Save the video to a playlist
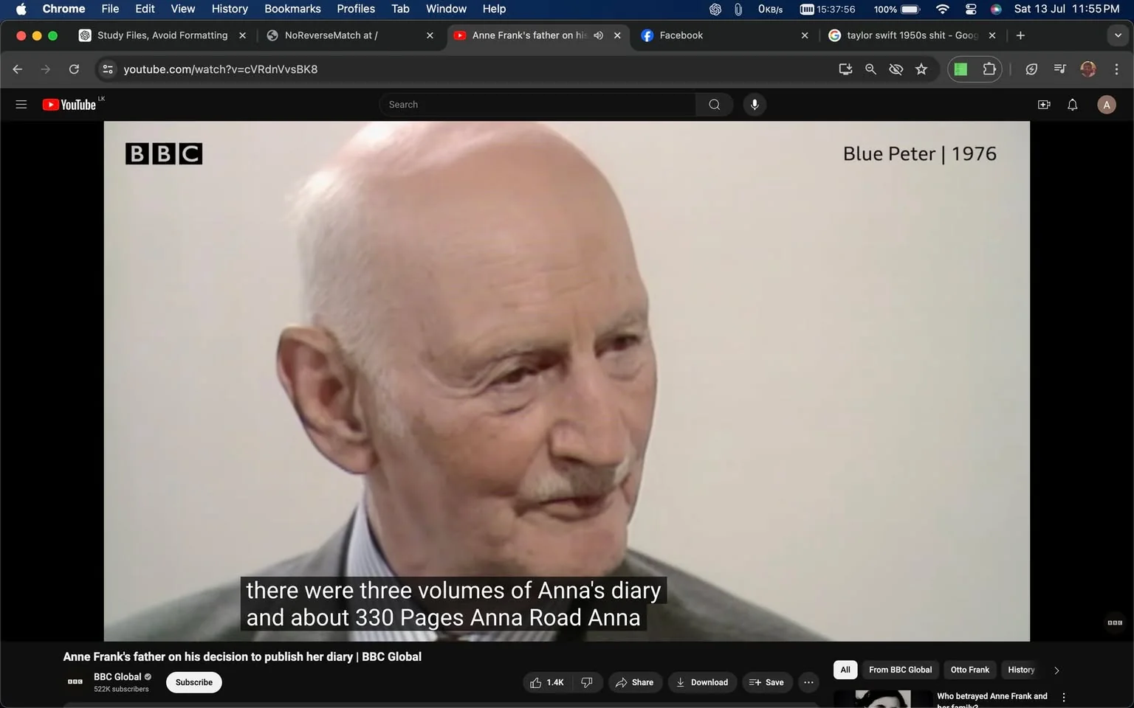The width and height of the screenshot is (1134, 708). tap(767, 682)
